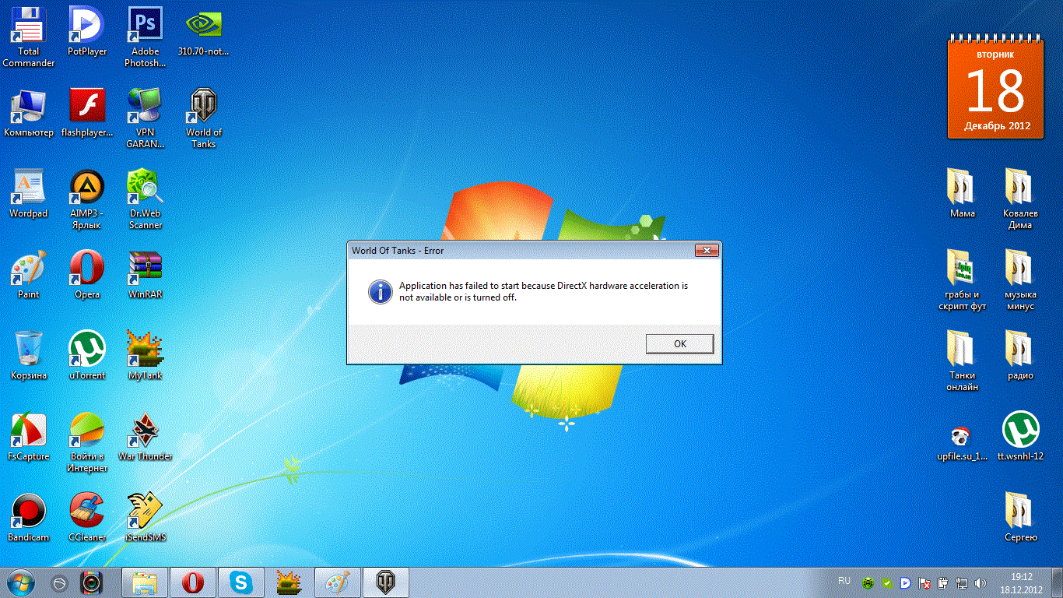Click OK in the World Of Tanks error dialog
This screenshot has width=1063, height=598.
click(679, 343)
